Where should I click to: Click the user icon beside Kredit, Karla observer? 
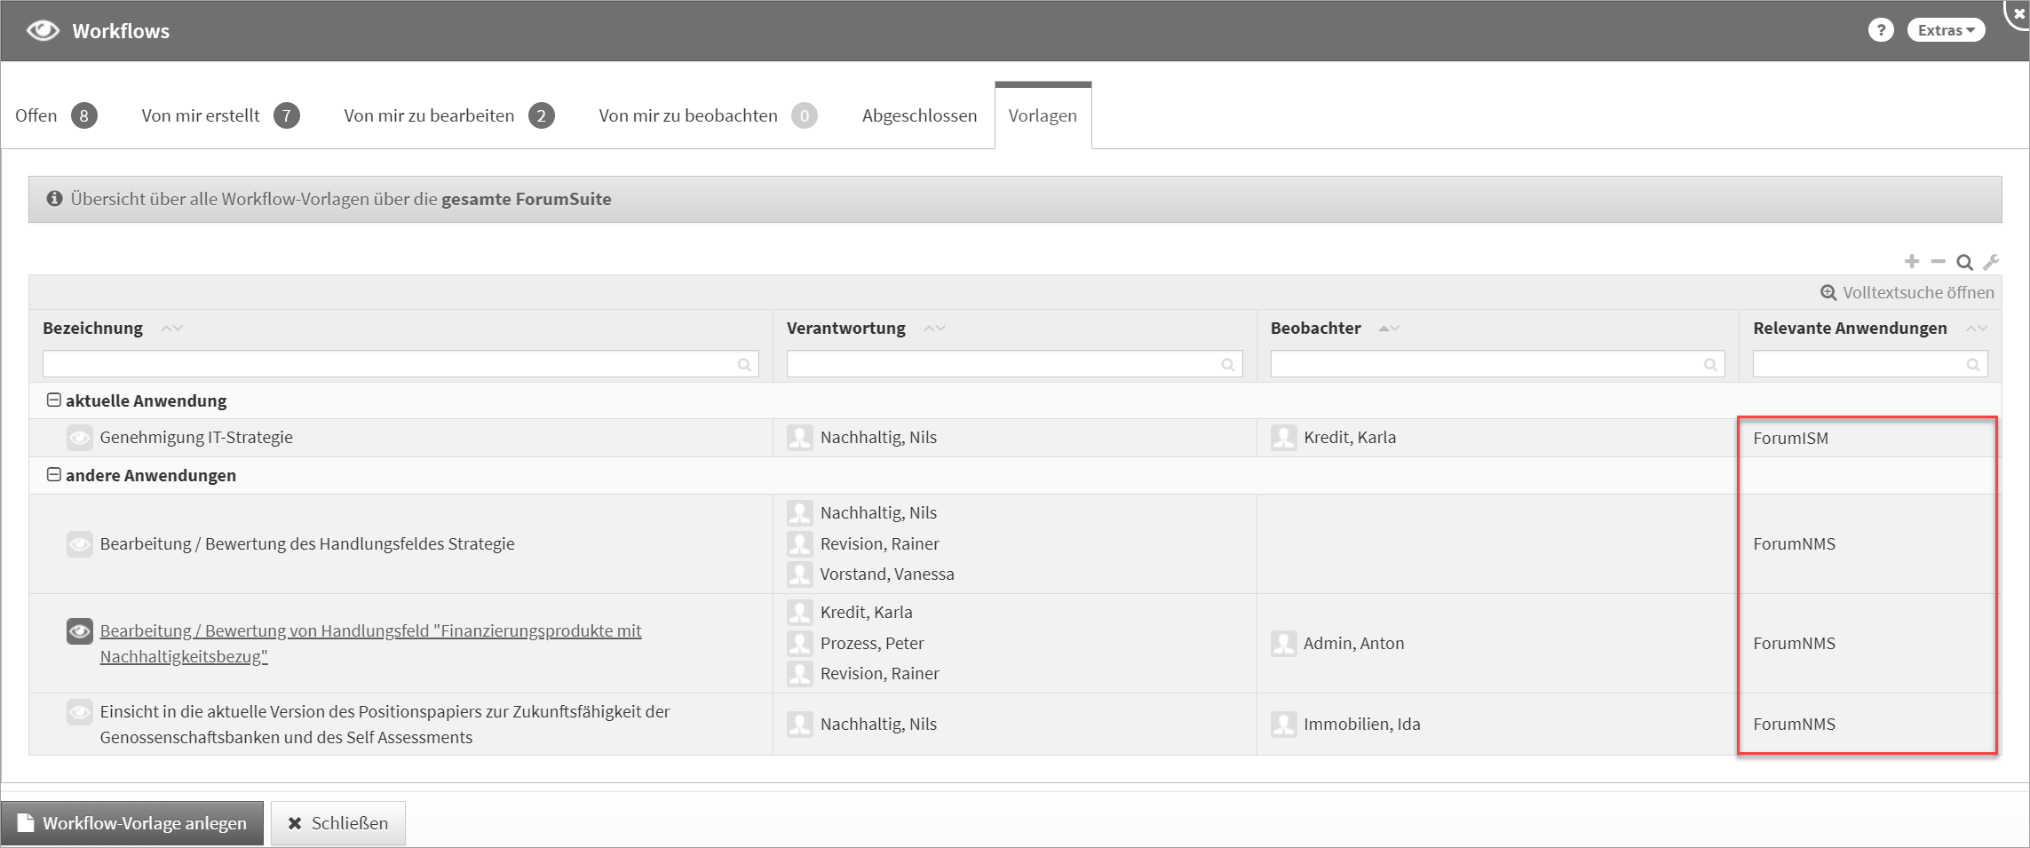click(1283, 437)
